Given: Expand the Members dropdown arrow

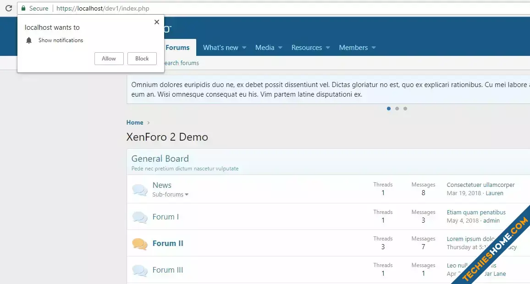Looking at the screenshot, I should pos(374,48).
